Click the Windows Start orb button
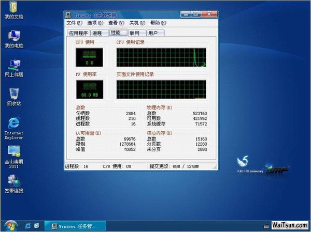 click(x=10, y=225)
